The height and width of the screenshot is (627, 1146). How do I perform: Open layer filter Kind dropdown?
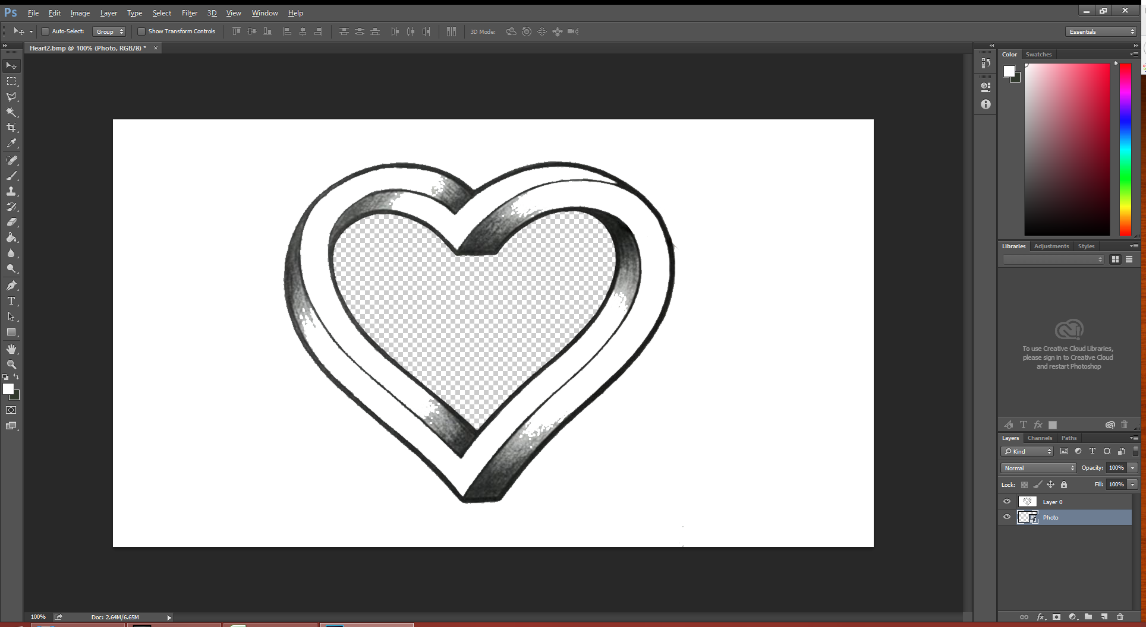click(x=1027, y=451)
